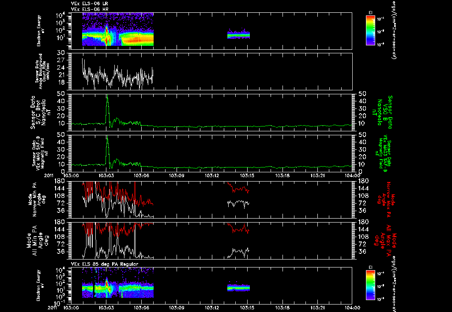Click '103:09' on the middle time axis

(177, 175)
